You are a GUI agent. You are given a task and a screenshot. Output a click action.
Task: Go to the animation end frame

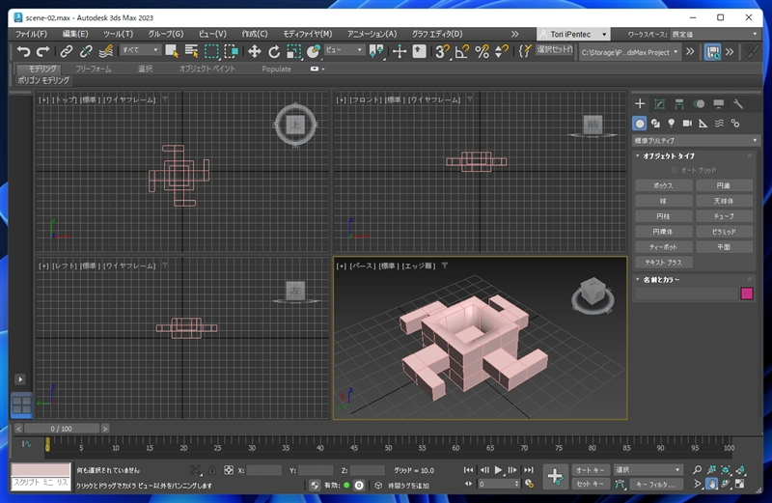528,470
